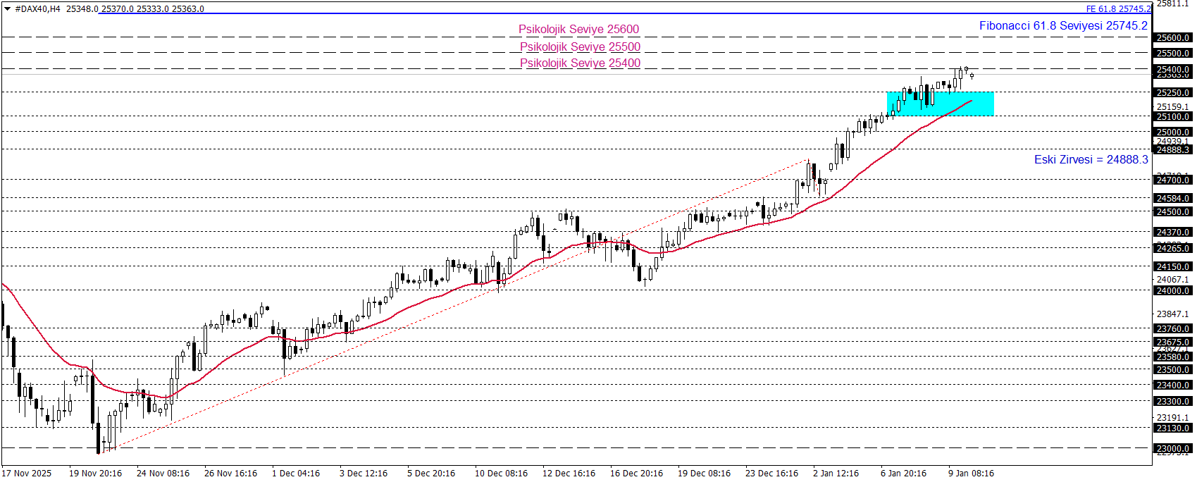Click the '12 Dec 16:16' time axis label
The image size is (1197, 482).
(x=569, y=474)
